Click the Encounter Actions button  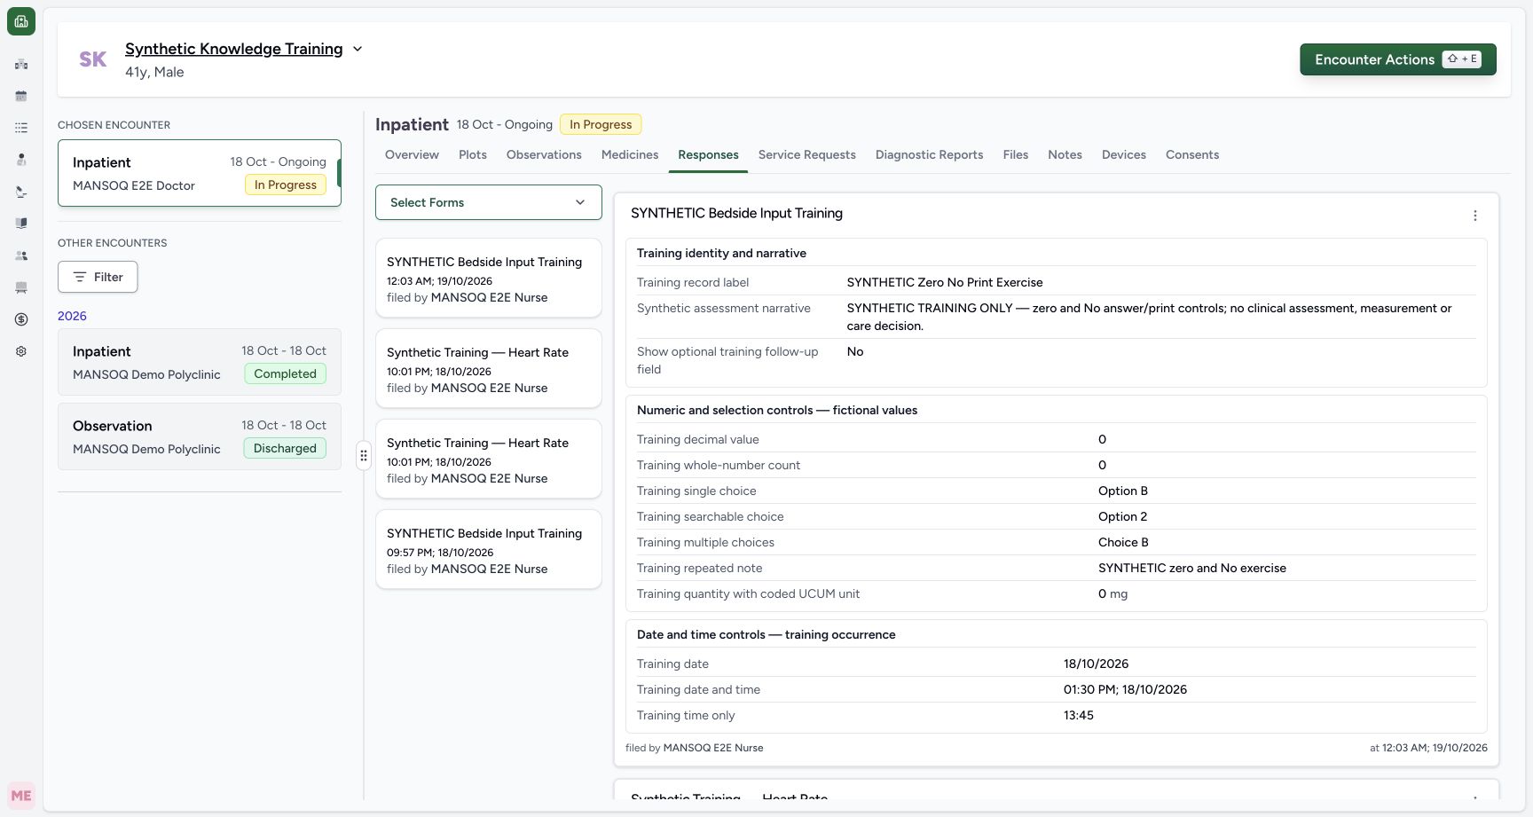coord(1398,59)
